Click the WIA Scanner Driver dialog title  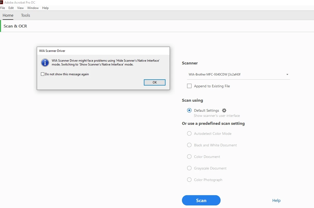click(x=52, y=51)
